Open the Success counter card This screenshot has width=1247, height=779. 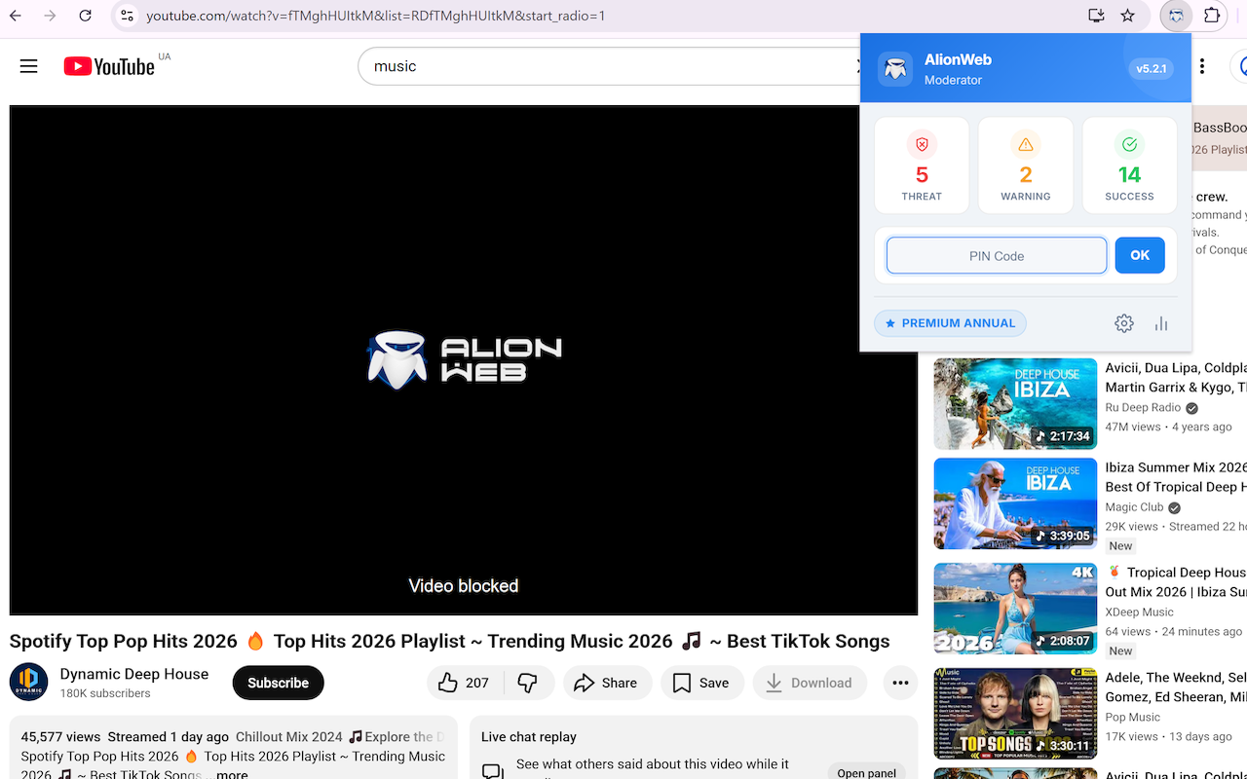[1129, 166]
